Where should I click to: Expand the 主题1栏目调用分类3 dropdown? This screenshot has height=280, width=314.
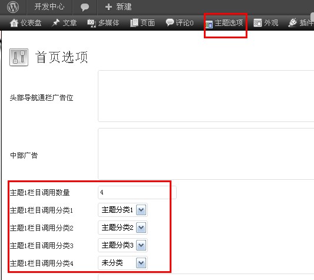(141, 245)
